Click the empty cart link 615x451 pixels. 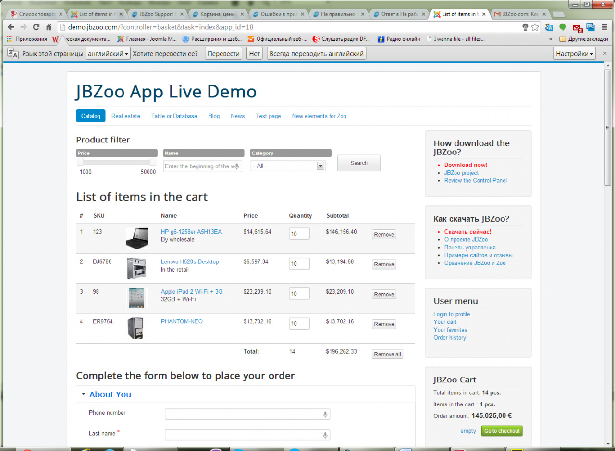pyautogui.click(x=468, y=431)
